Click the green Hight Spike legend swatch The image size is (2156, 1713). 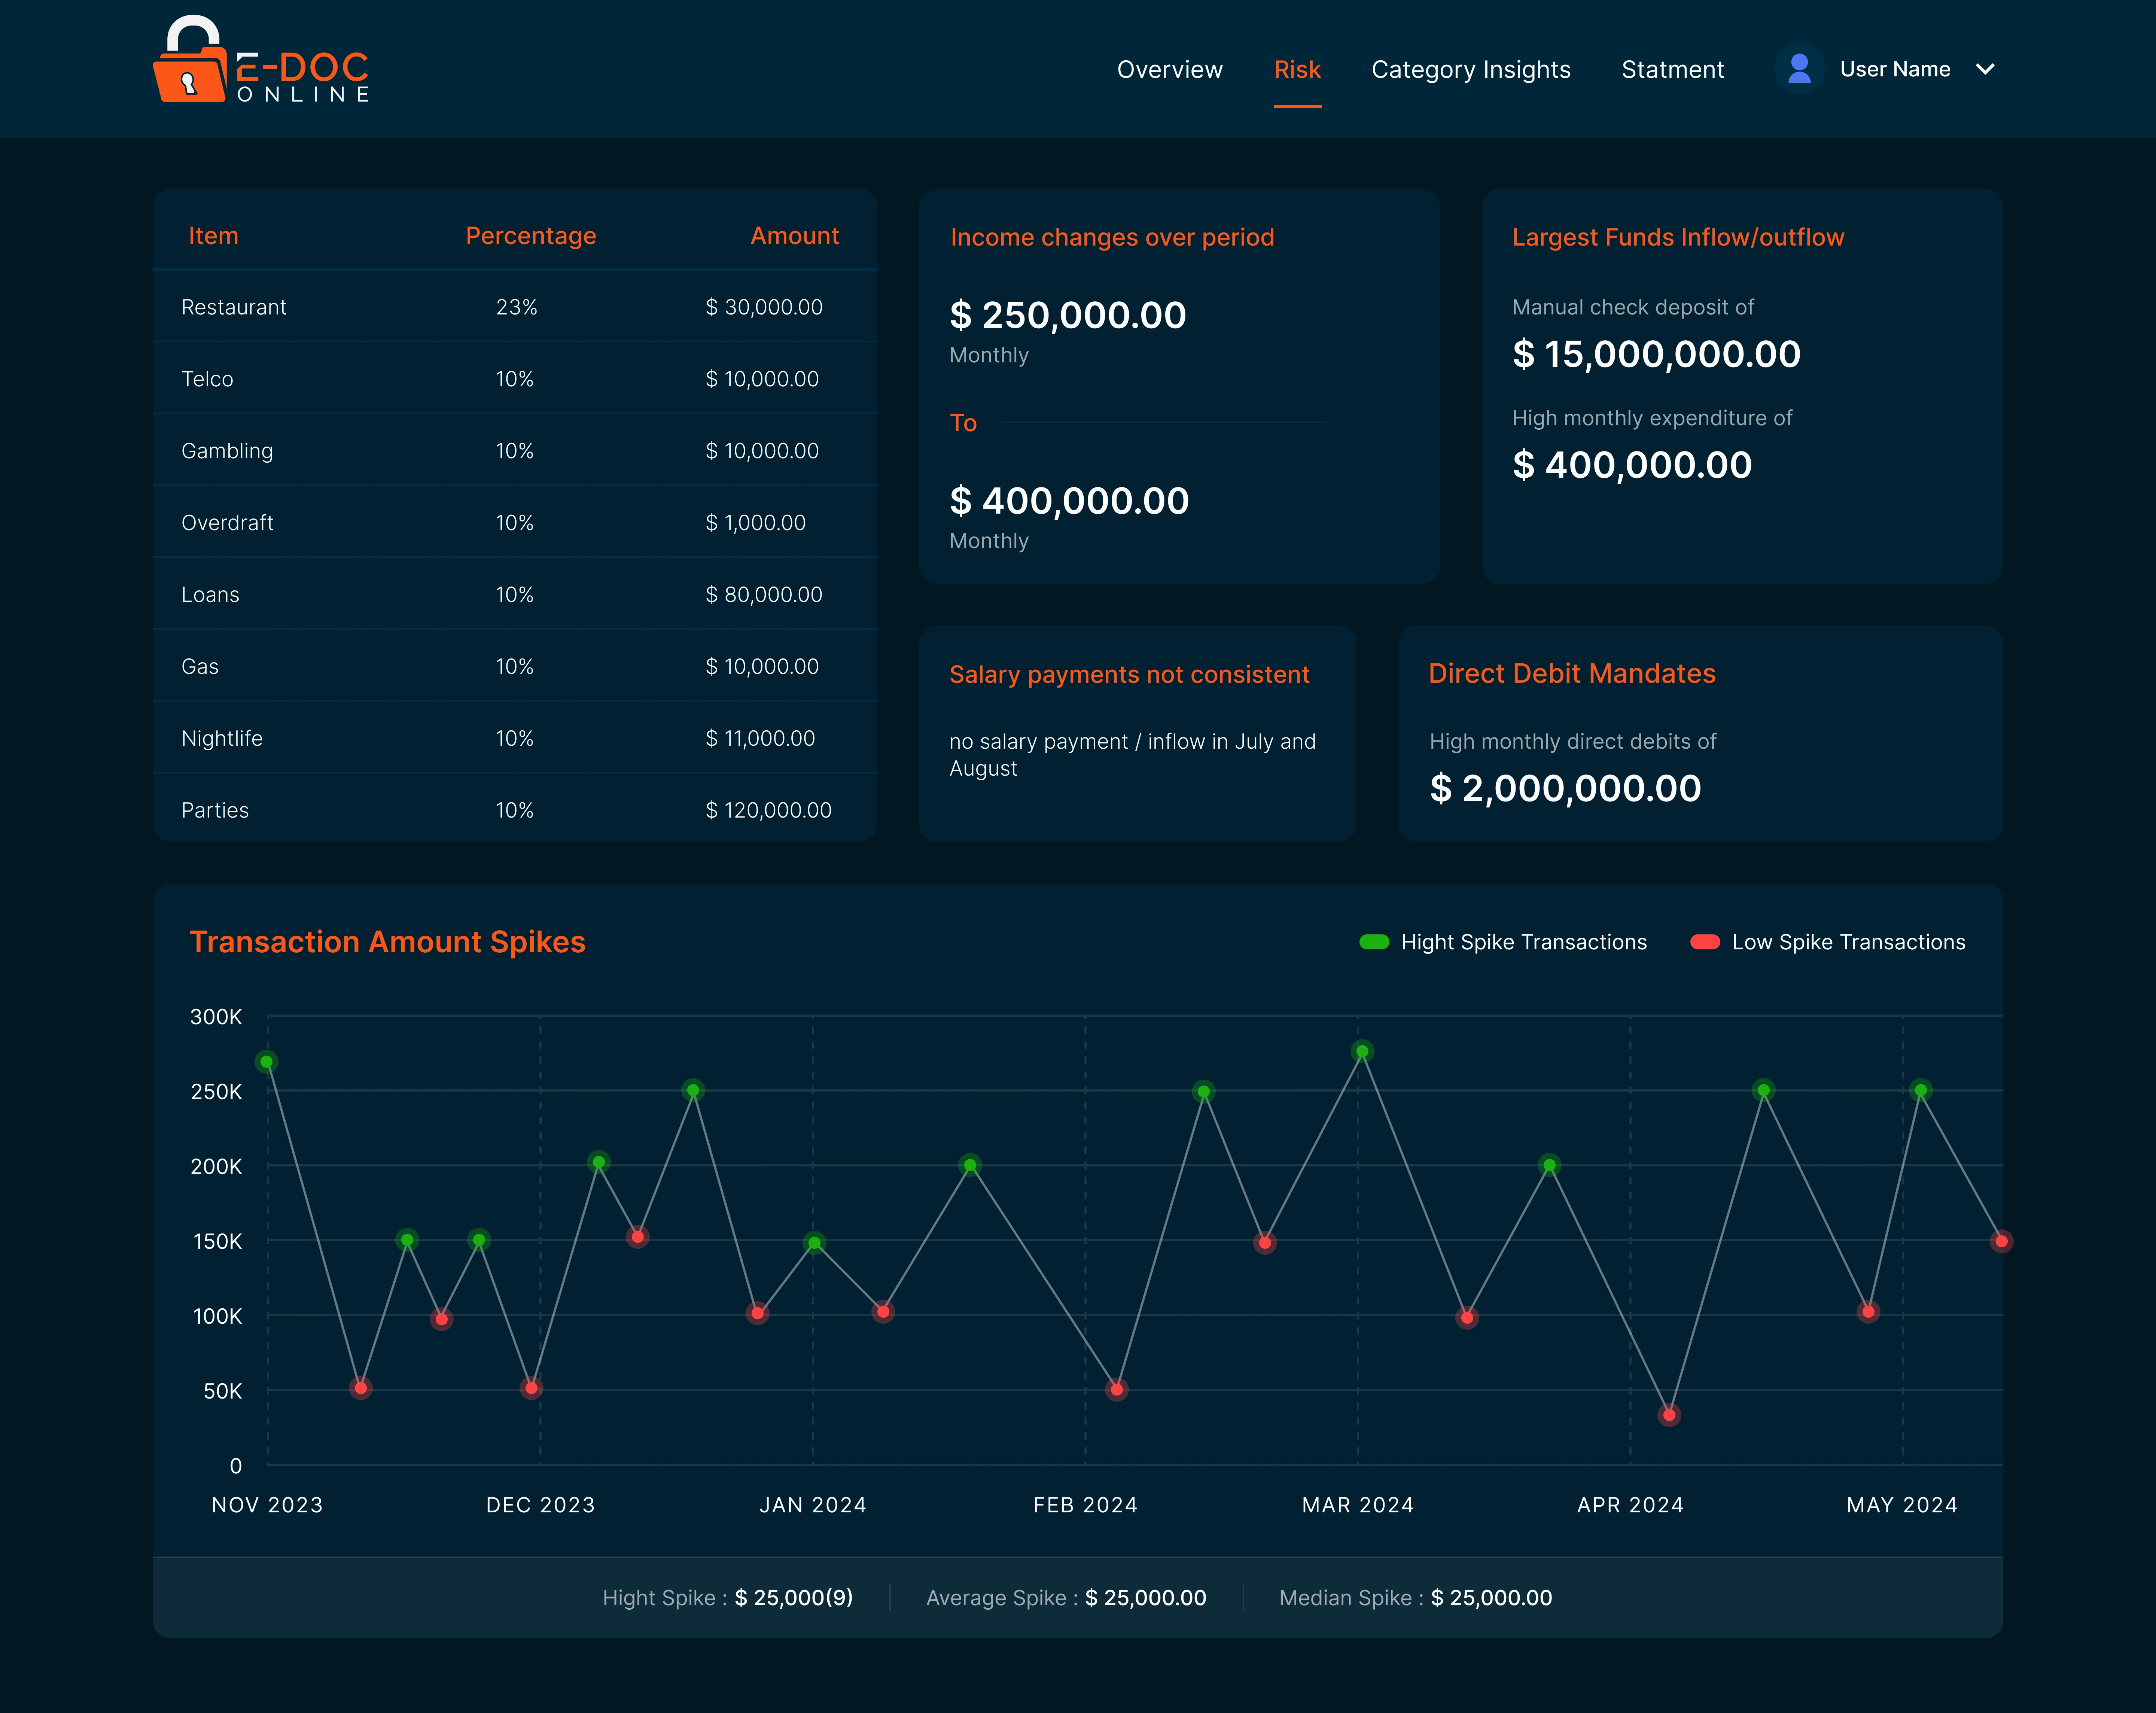pyautogui.click(x=1374, y=942)
